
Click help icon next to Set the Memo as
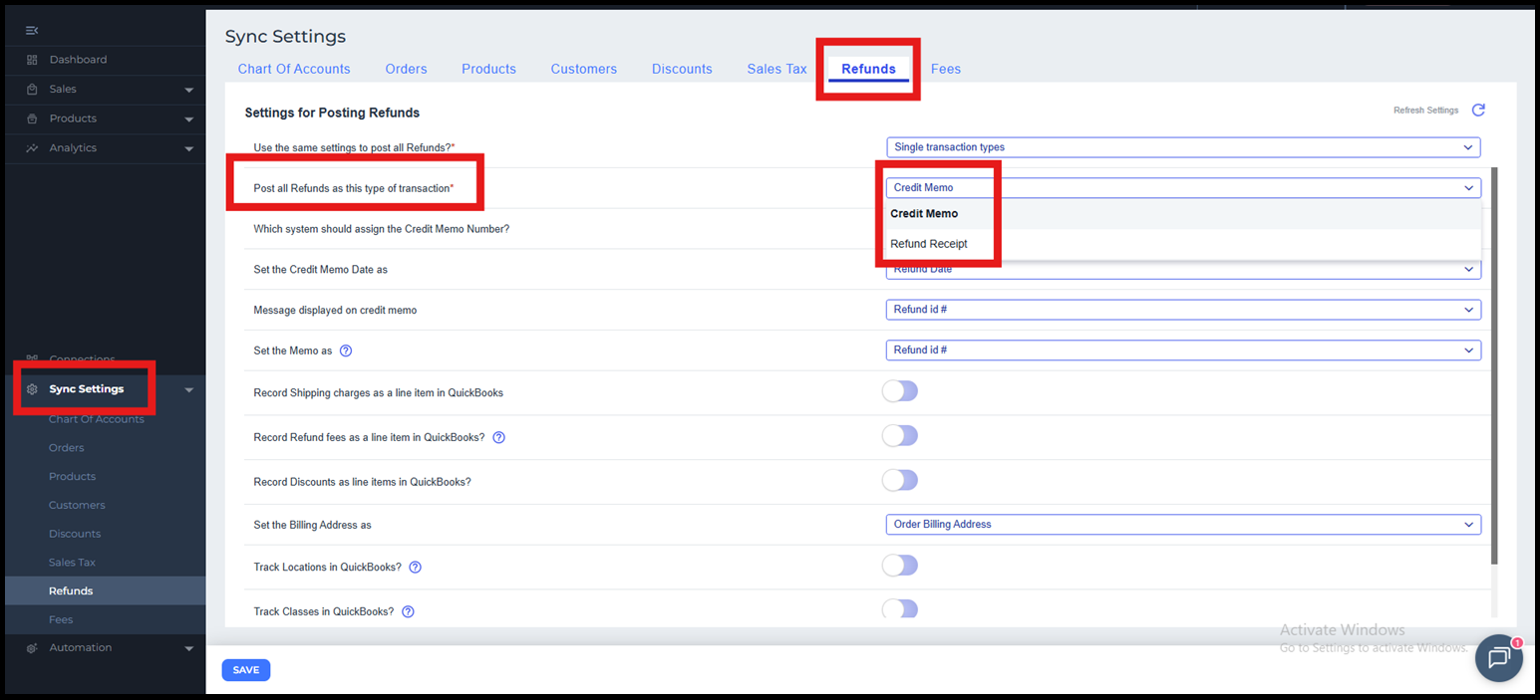pos(346,350)
